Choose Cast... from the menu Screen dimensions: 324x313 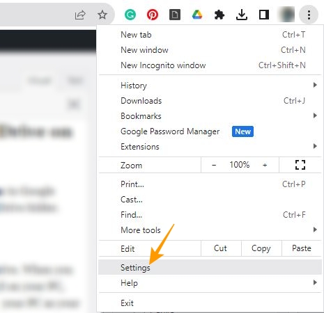click(x=210, y=200)
